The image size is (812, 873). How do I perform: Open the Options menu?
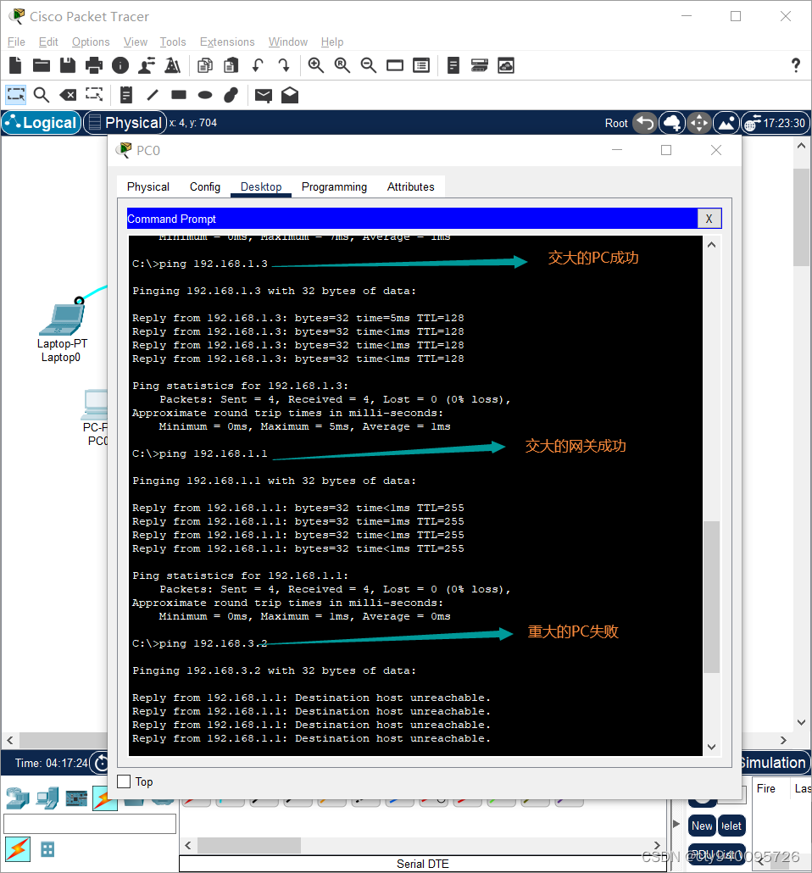tap(91, 42)
